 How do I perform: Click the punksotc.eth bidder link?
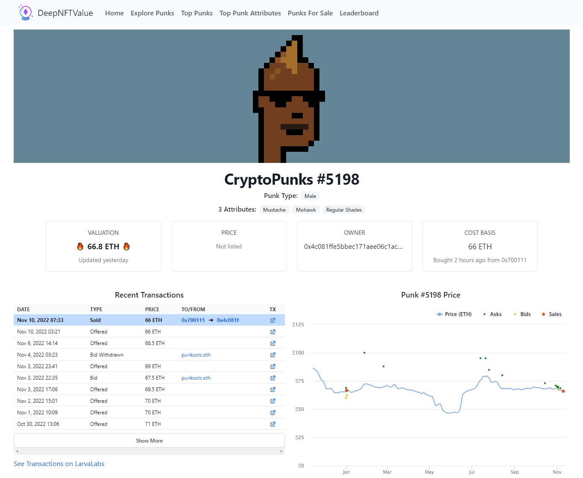click(196, 378)
